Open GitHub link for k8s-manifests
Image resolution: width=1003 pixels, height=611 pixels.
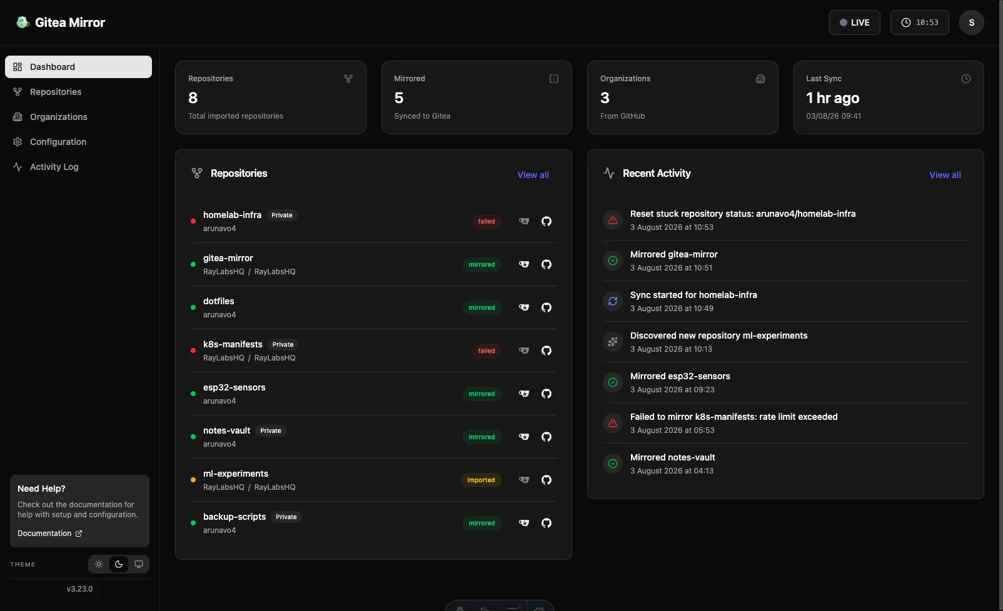pyautogui.click(x=547, y=350)
